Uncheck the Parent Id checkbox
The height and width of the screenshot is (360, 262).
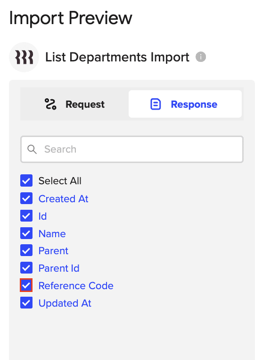point(26,268)
